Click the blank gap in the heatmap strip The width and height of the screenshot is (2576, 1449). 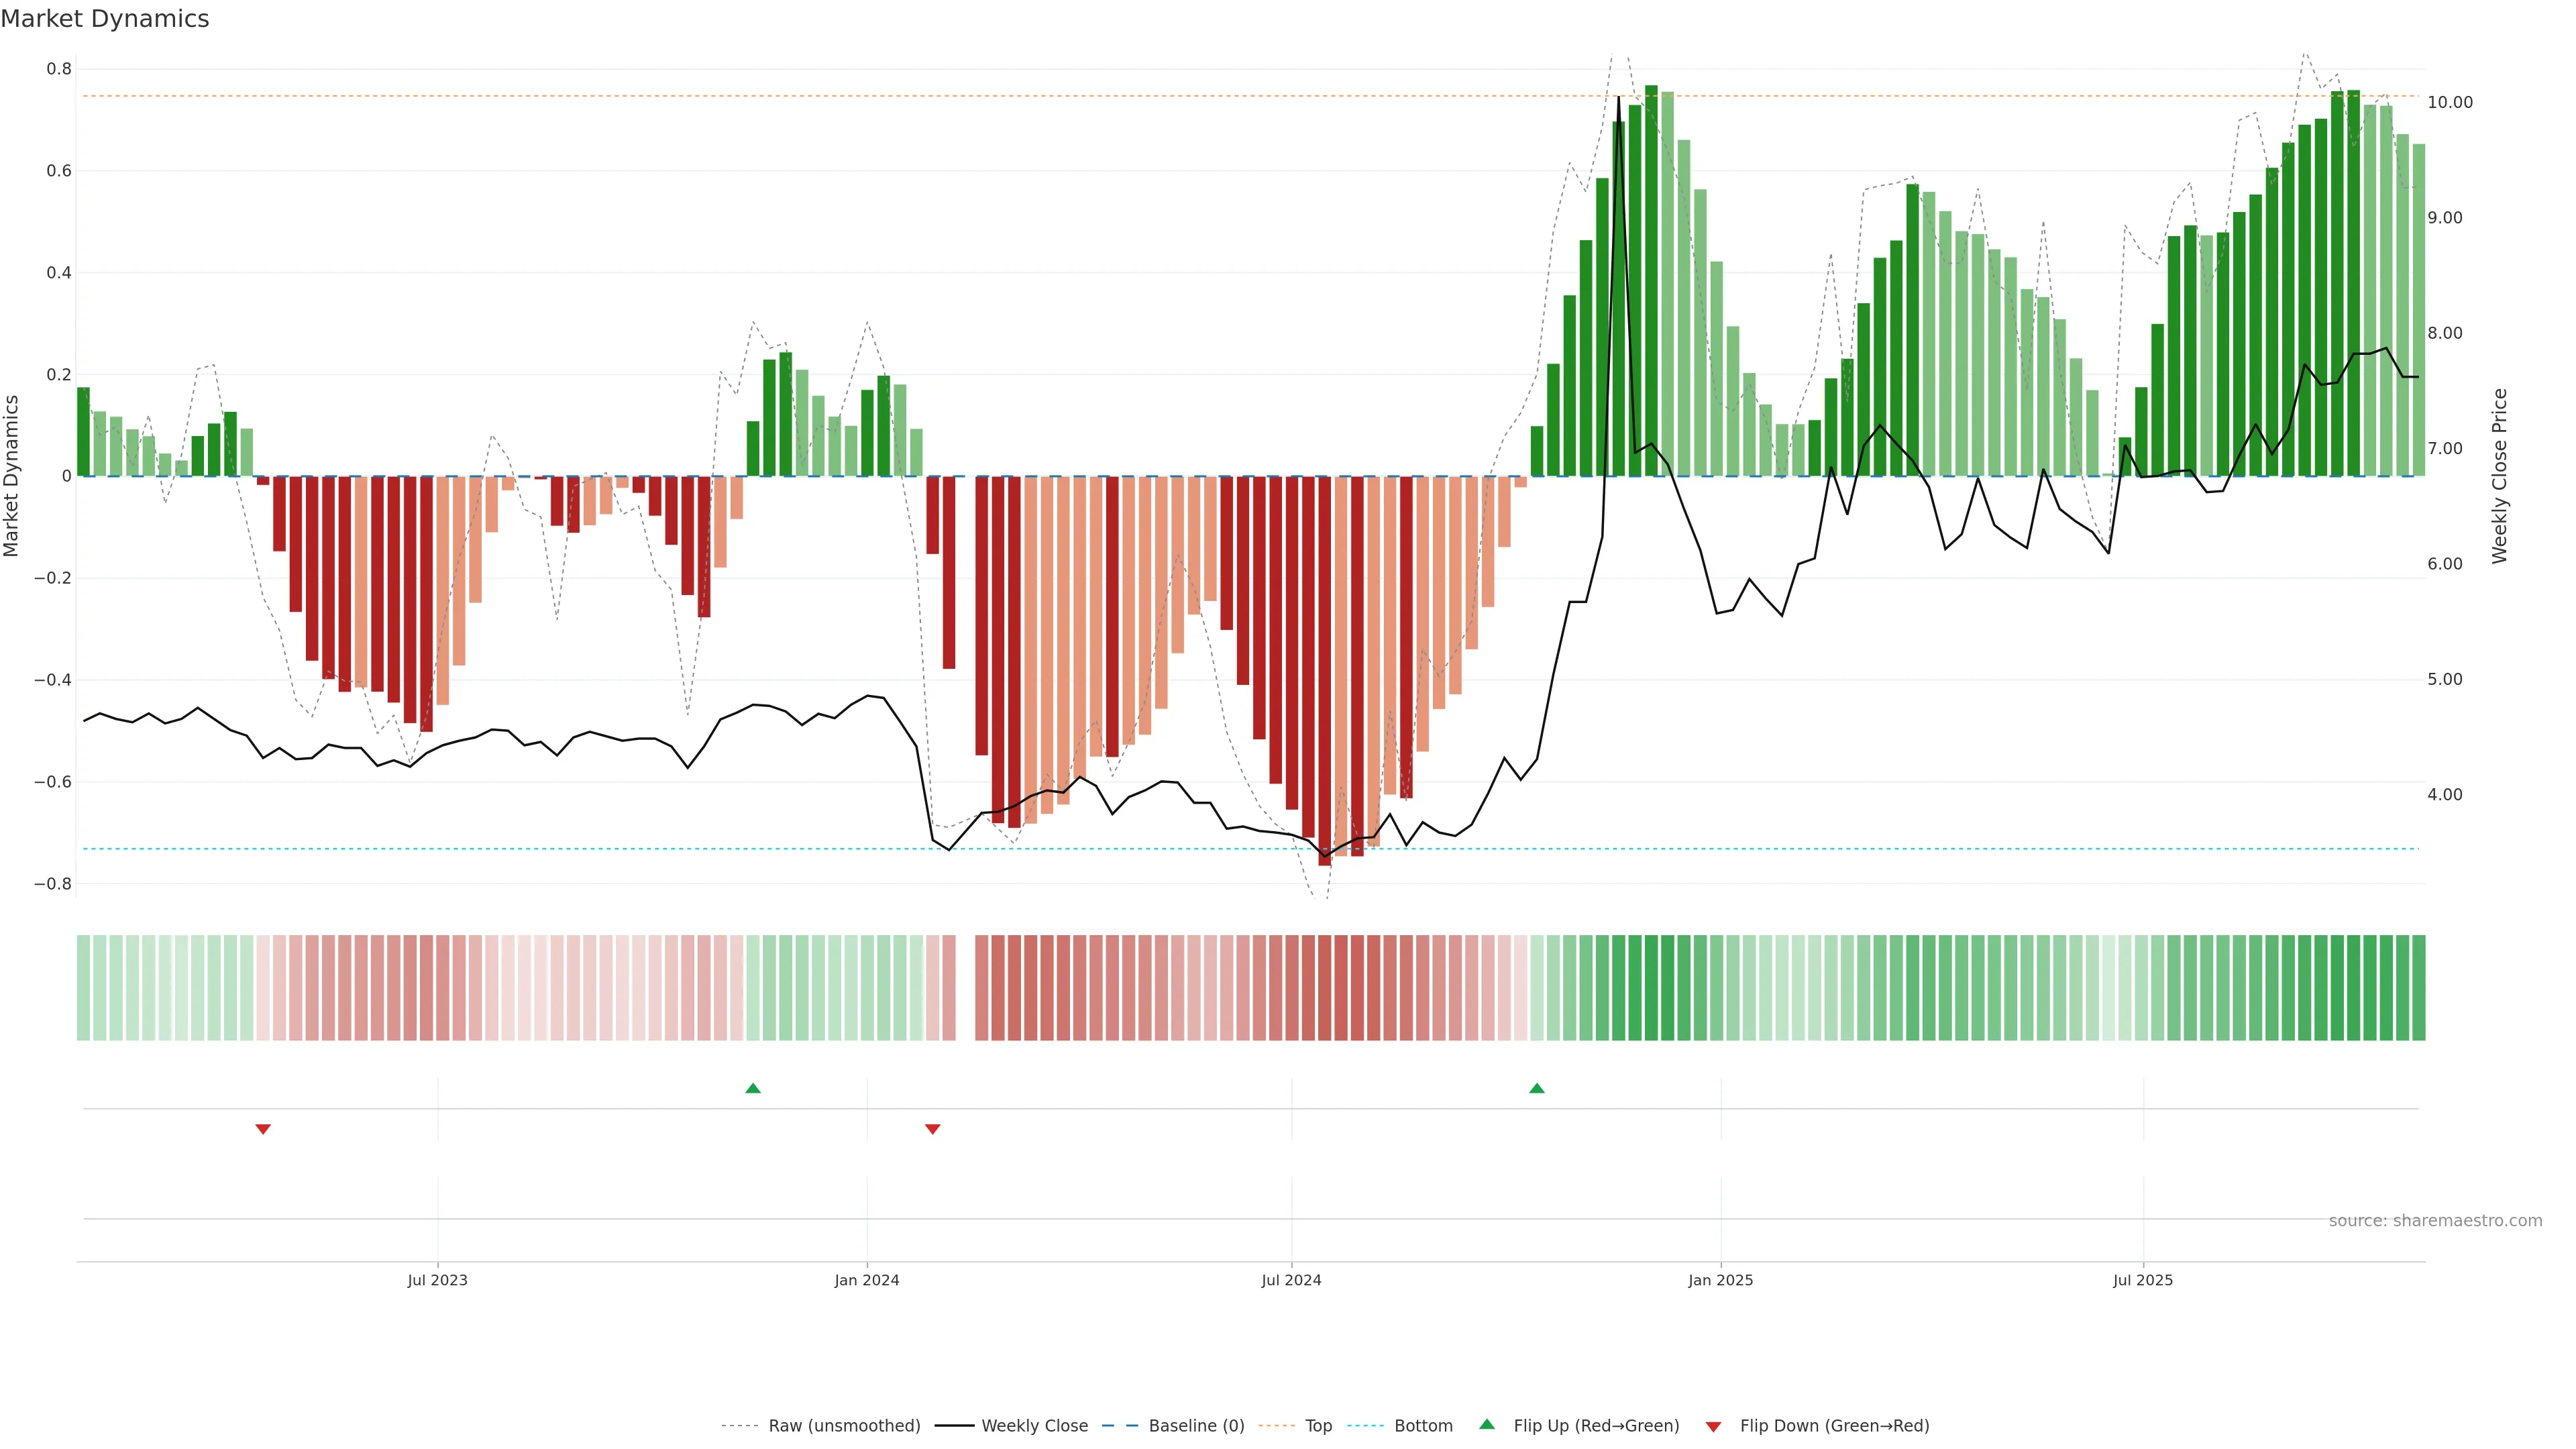click(x=965, y=988)
